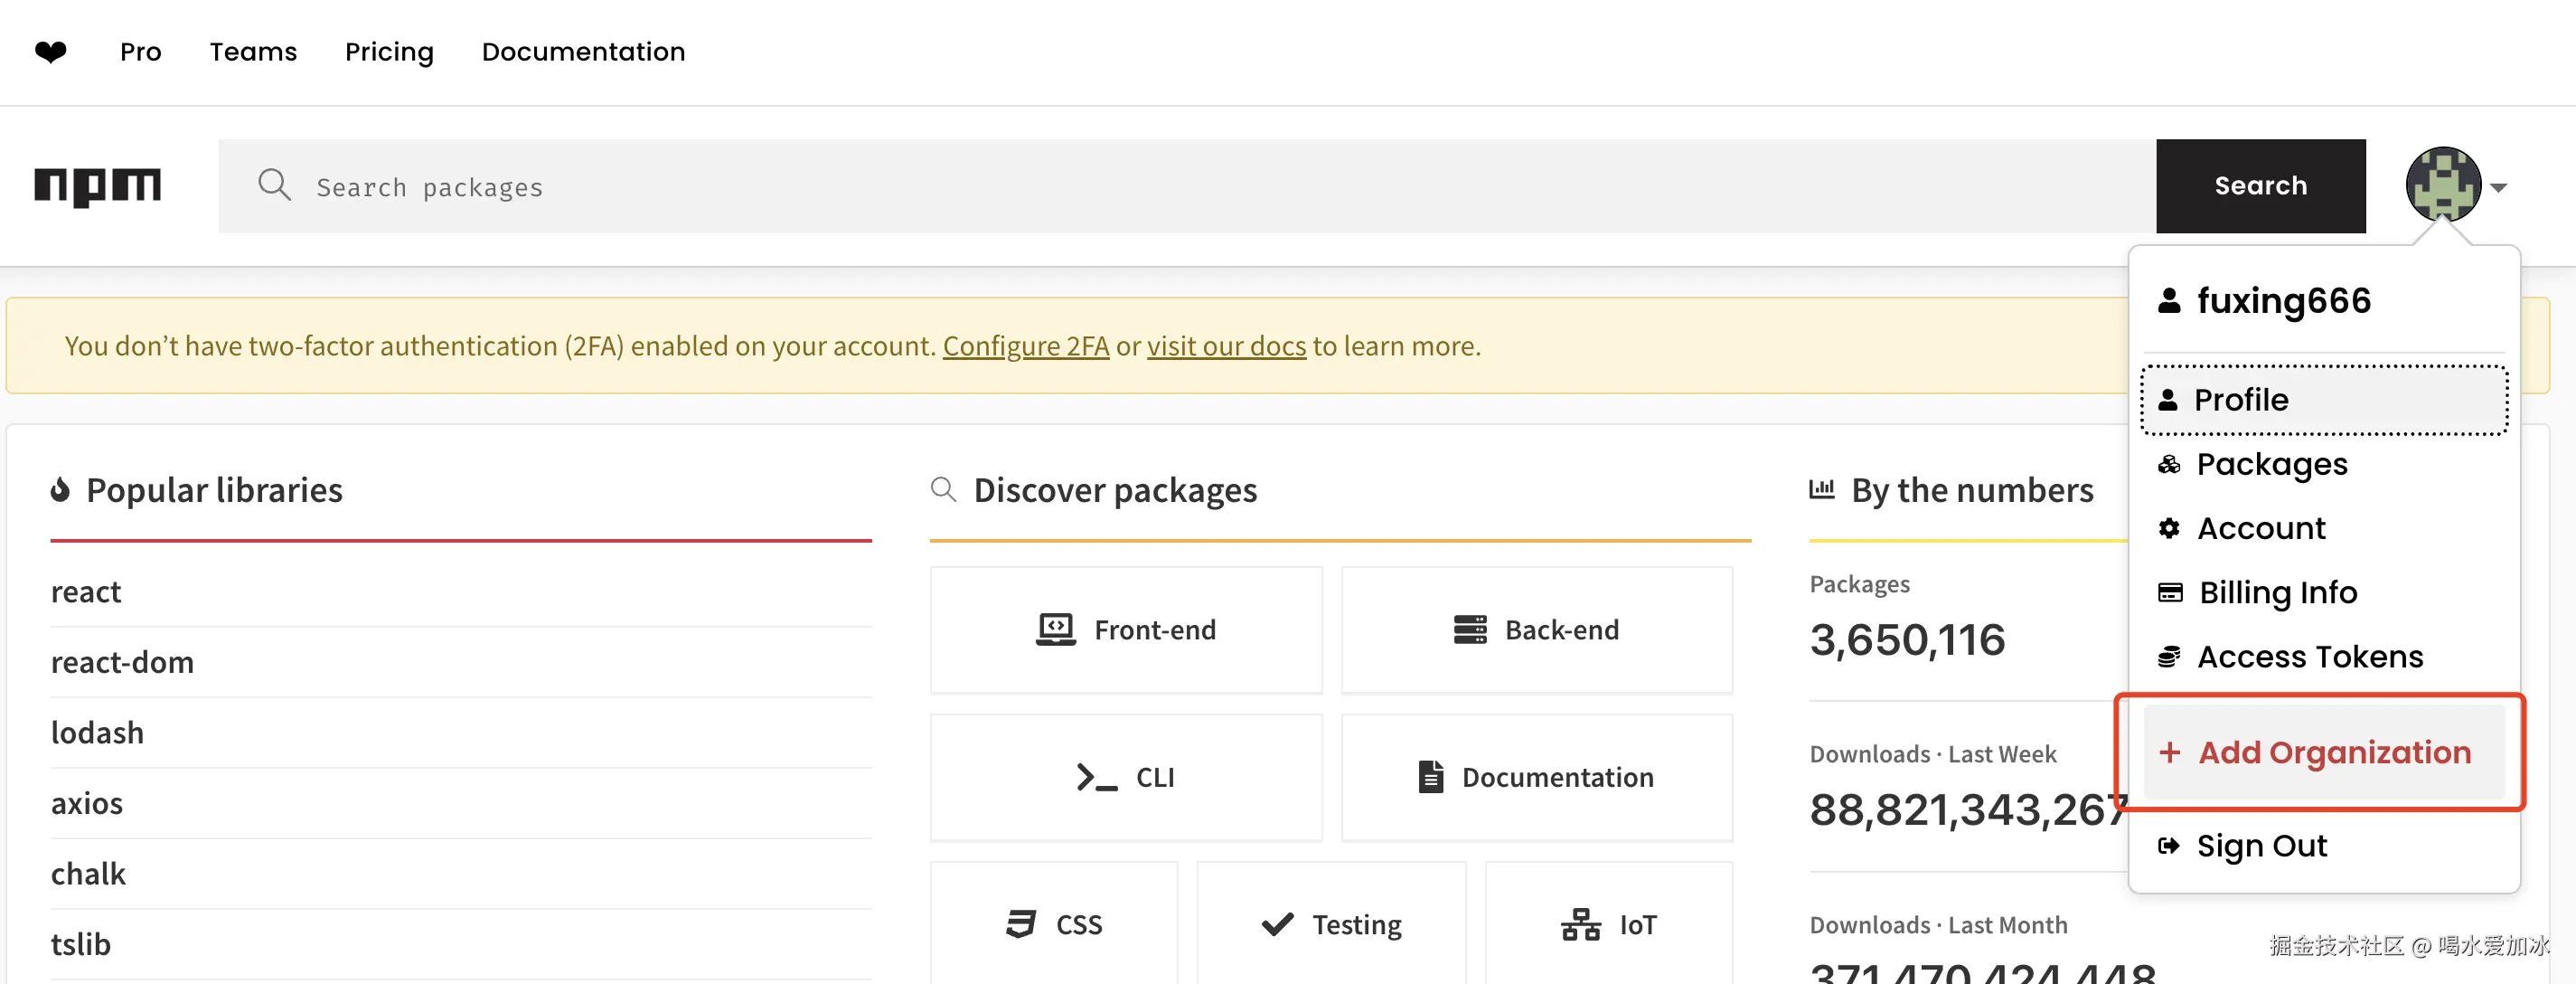Open the lodash library link
This screenshot has width=2576, height=984.
pyautogui.click(x=97, y=733)
